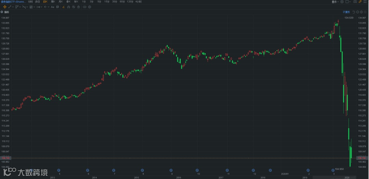Image resolution: width=369 pixels, height=179 pixels.
Task: Click the ETF-iShares title
Action: point(13,2)
